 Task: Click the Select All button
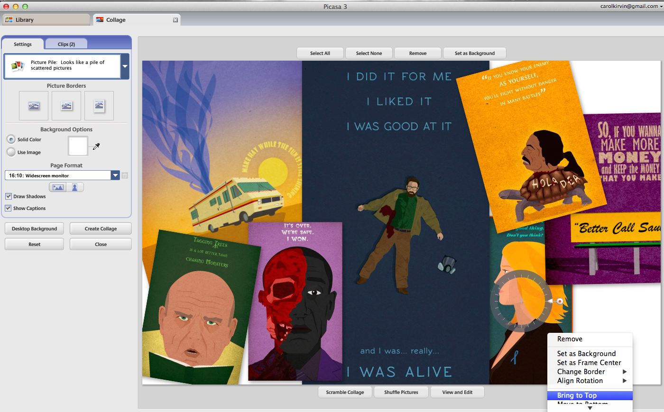coord(320,53)
